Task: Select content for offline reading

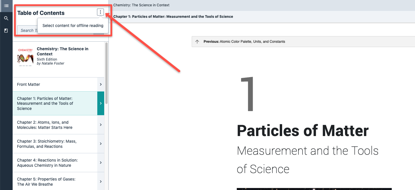Action: (x=73, y=26)
